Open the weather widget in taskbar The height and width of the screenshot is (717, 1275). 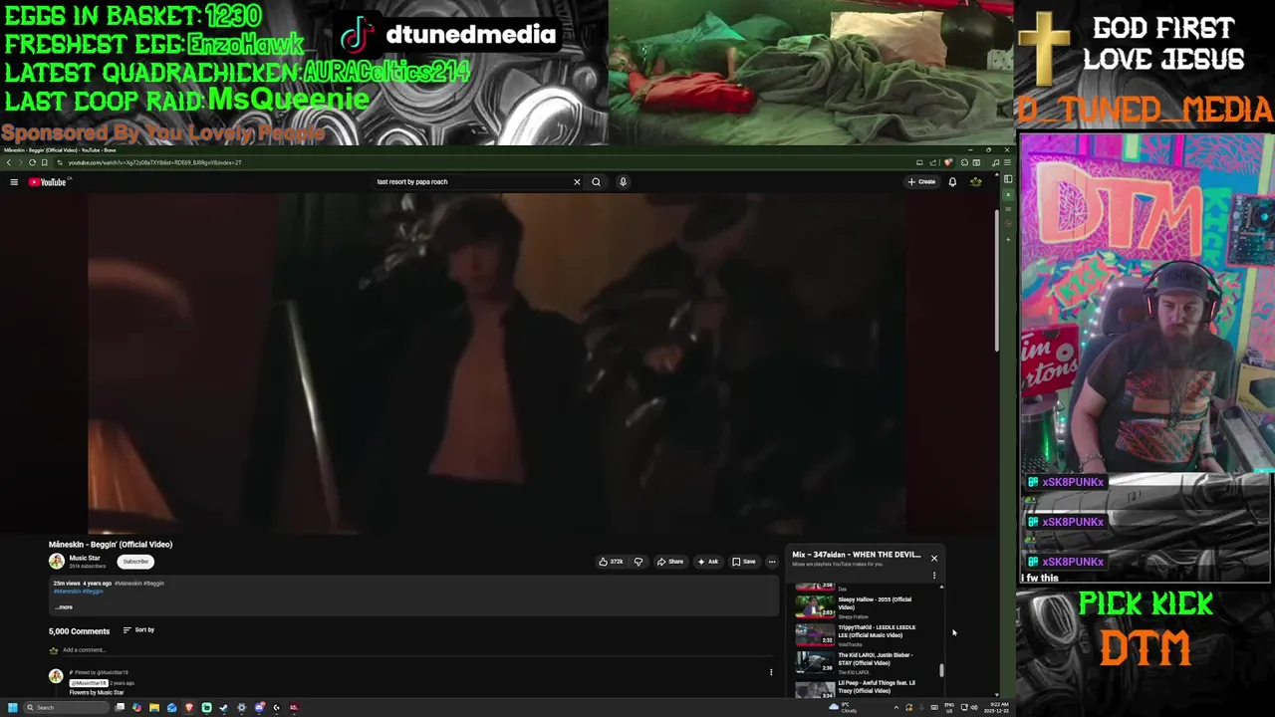[x=843, y=708]
